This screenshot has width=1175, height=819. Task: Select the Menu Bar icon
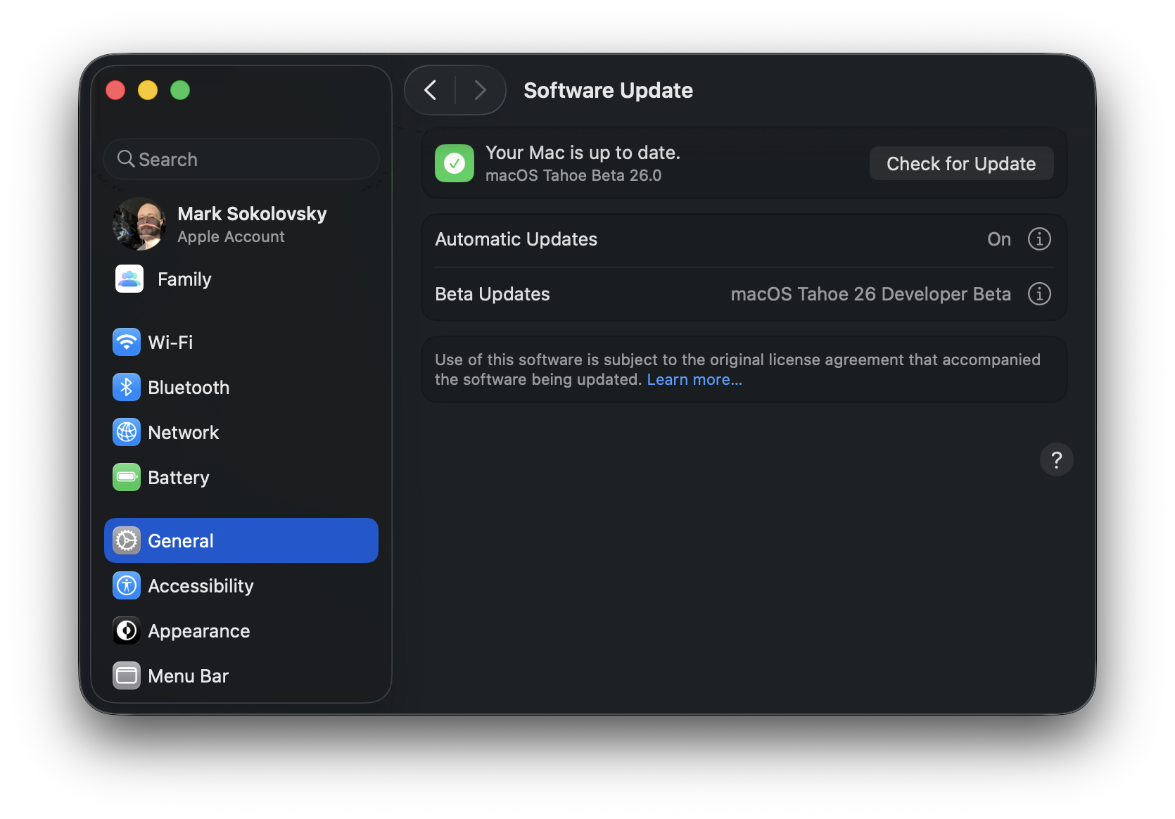pyautogui.click(x=127, y=676)
